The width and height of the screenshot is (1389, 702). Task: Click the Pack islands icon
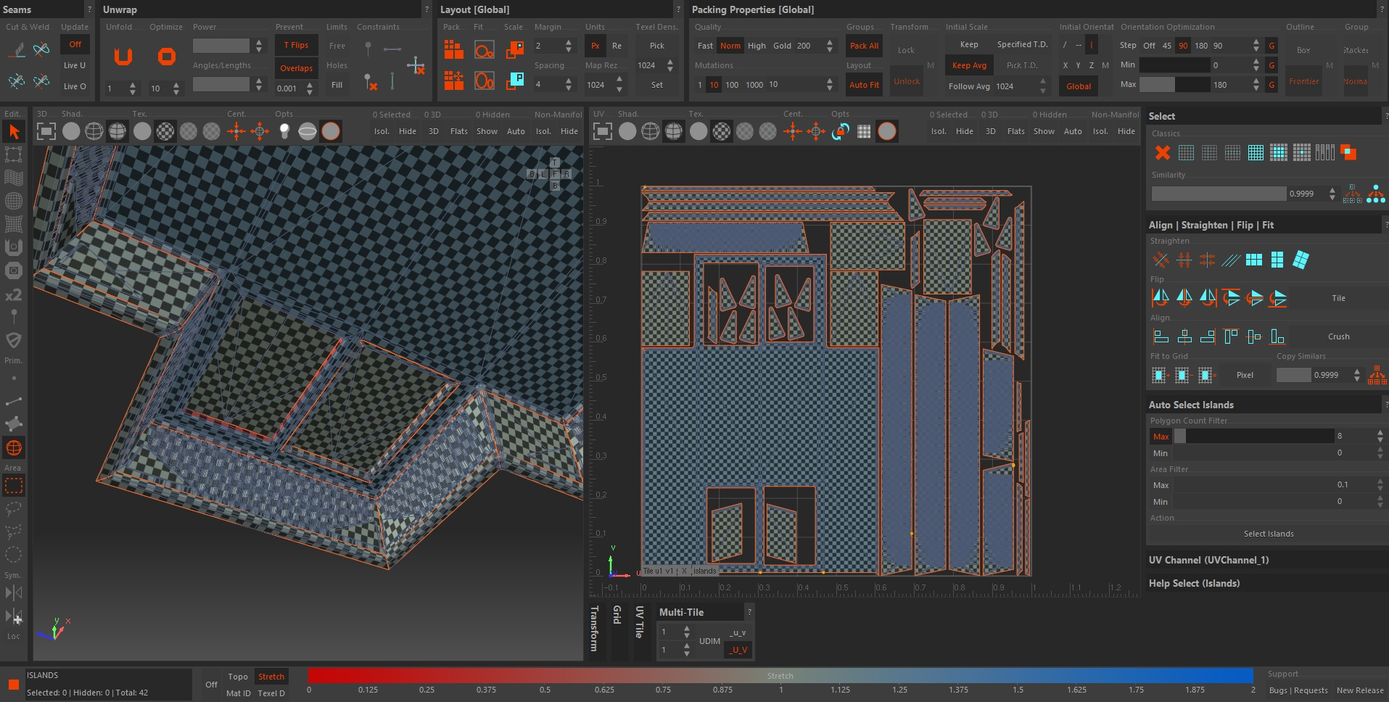[x=454, y=49]
